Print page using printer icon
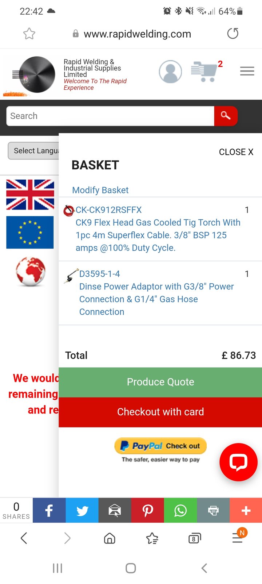This screenshot has width=262, height=584. point(213,510)
